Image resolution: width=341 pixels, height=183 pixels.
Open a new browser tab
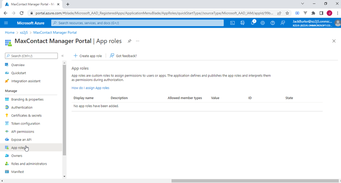click(68, 4)
